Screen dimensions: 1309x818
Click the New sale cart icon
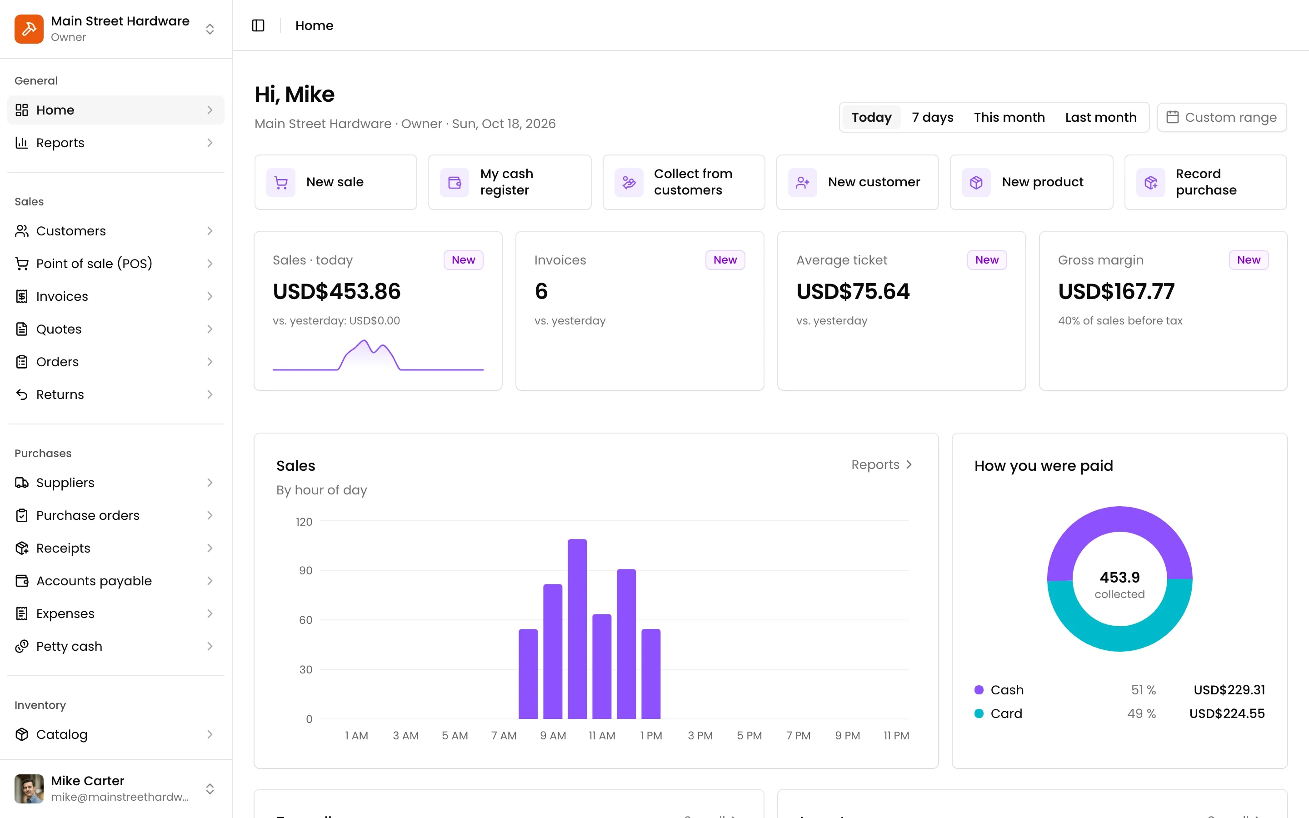281,182
